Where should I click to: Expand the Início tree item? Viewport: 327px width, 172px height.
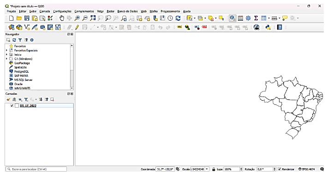pyautogui.click(x=6, y=54)
